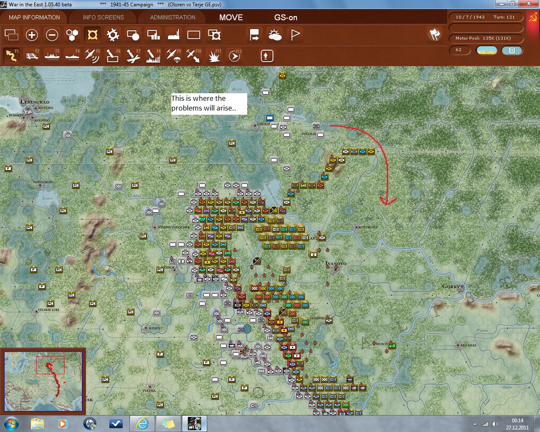Click the flag with arrow icon
540x432 pixels.
[x=254, y=35]
